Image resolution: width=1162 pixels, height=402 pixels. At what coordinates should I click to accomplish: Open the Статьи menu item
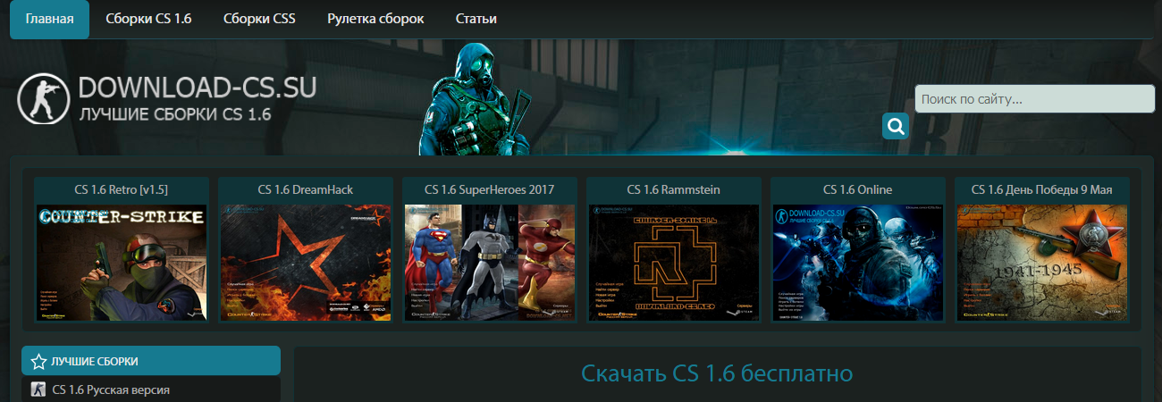coord(476,19)
